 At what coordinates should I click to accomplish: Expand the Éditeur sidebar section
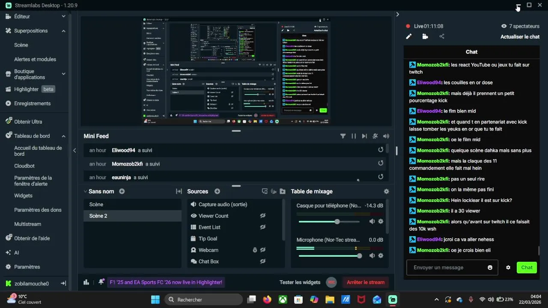pos(63,16)
